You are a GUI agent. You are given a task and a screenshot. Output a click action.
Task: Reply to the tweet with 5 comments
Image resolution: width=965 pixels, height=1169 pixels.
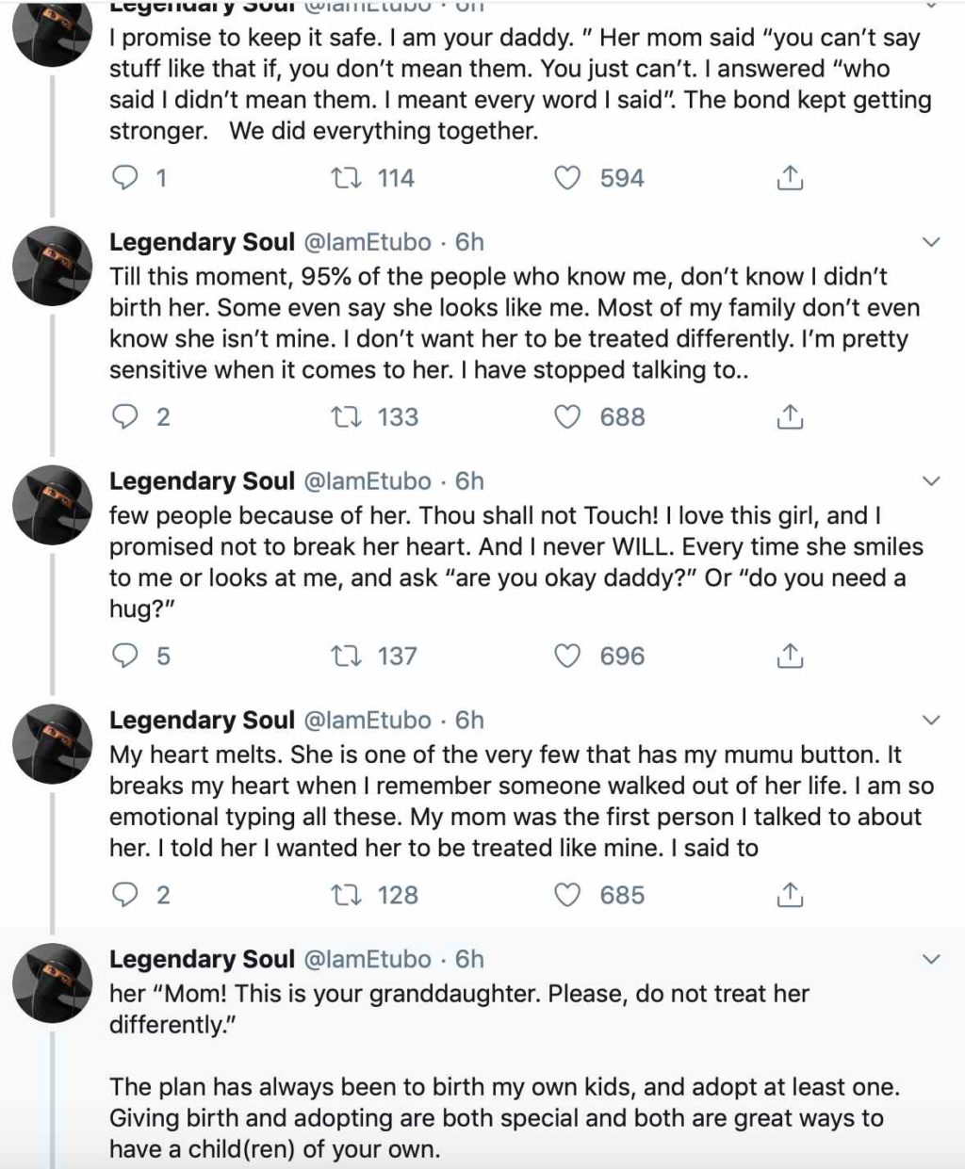click(x=125, y=656)
